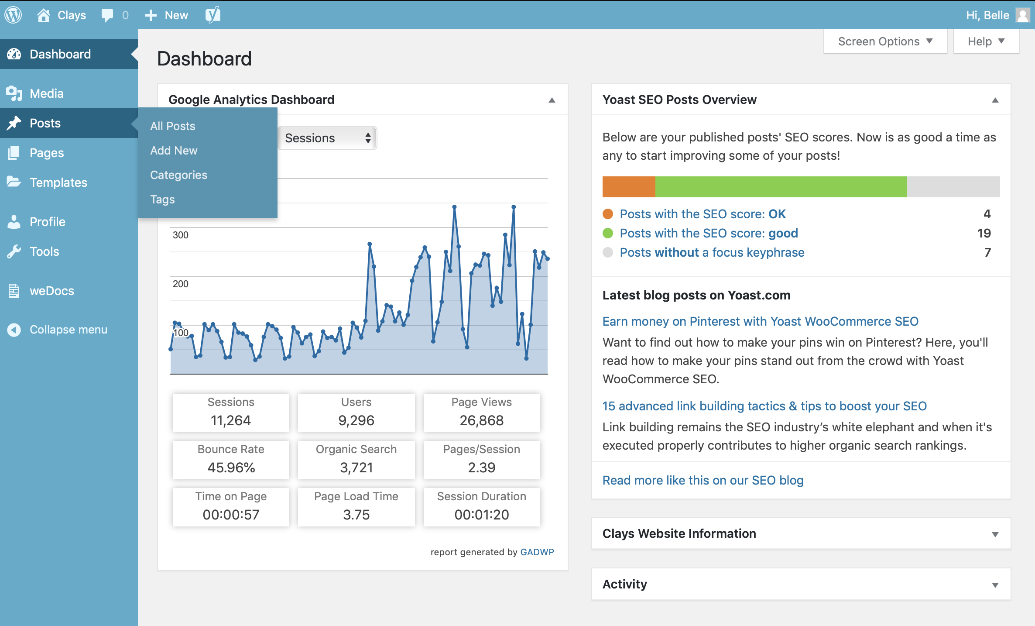Click grey segment of SEO score bar
This screenshot has height=626, width=1035.
(x=953, y=187)
